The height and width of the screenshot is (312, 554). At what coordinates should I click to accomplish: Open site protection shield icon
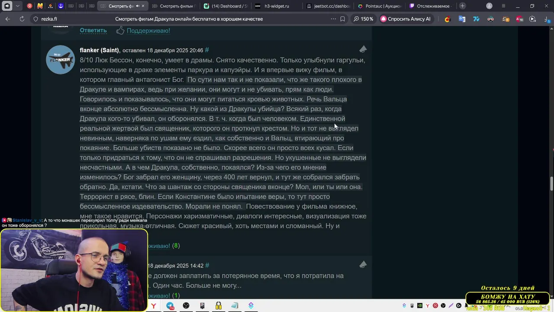[x=36, y=19]
